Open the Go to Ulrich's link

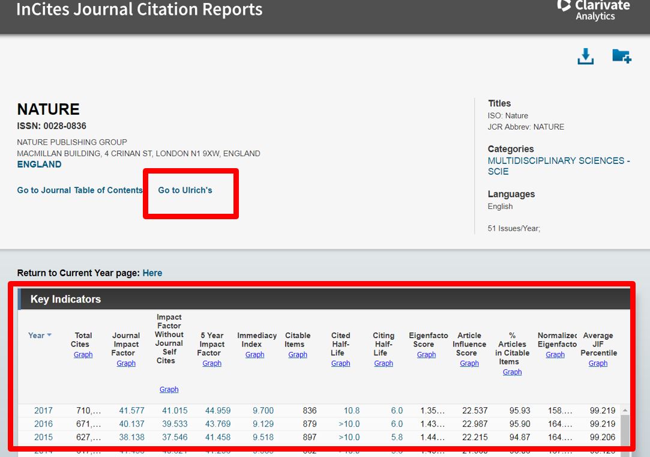point(185,190)
